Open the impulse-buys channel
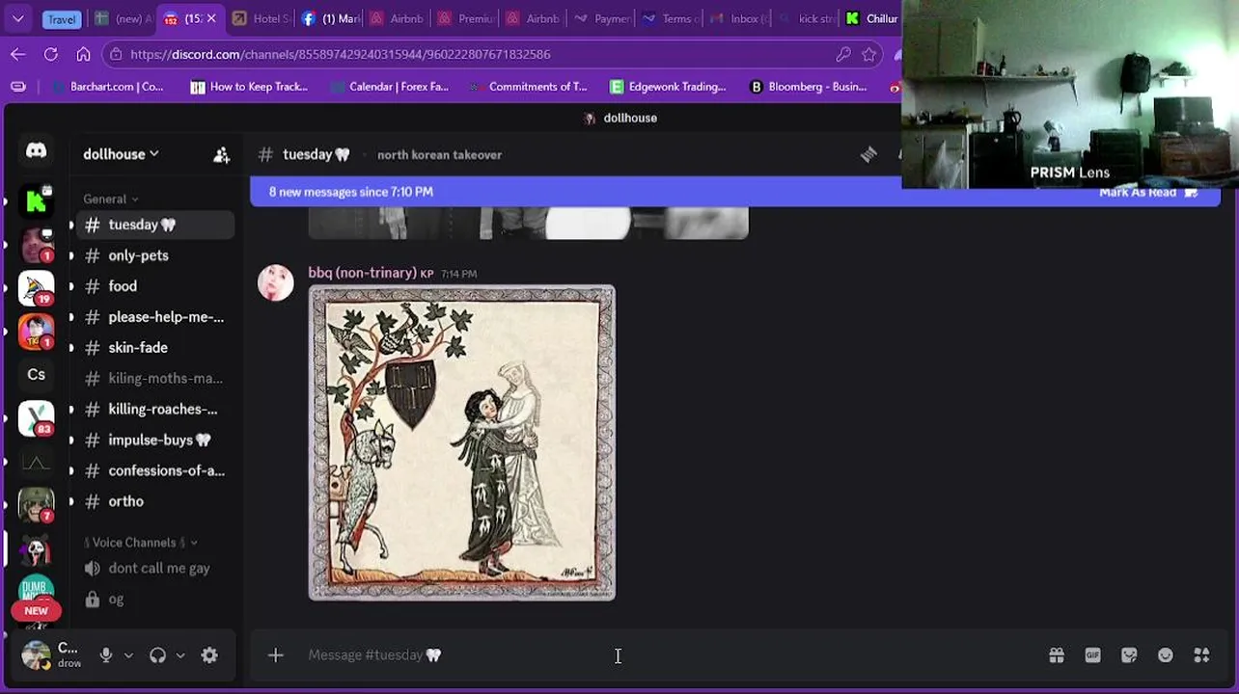The height and width of the screenshot is (694, 1239). point(151,440)
